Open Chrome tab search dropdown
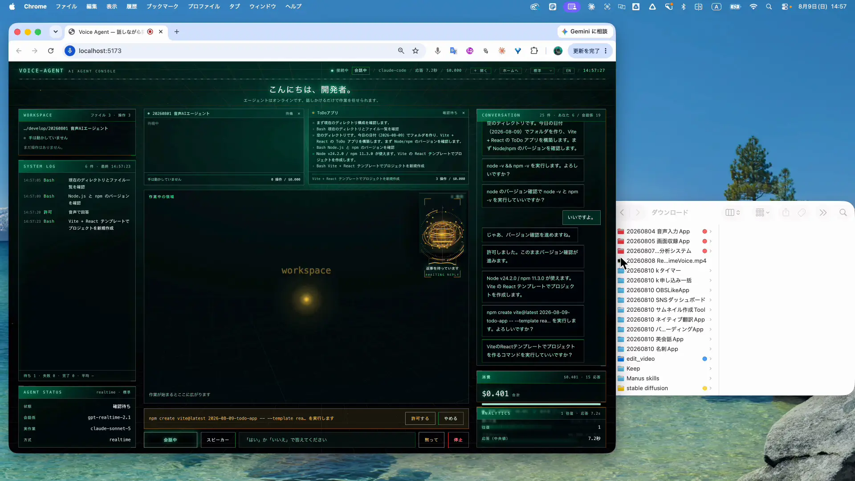Viewport: 855px width, 481px height. coord(55,32)
